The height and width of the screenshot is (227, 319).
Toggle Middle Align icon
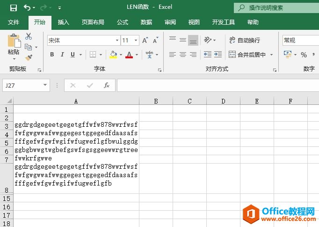click(x=183, y=40)
